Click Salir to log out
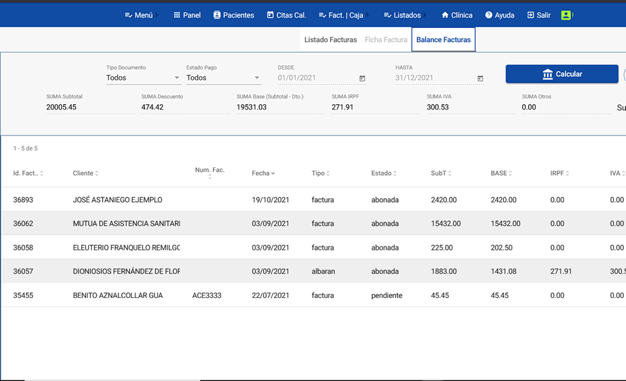The height and width of the screenshot is (381, 626). click(538, 15)
